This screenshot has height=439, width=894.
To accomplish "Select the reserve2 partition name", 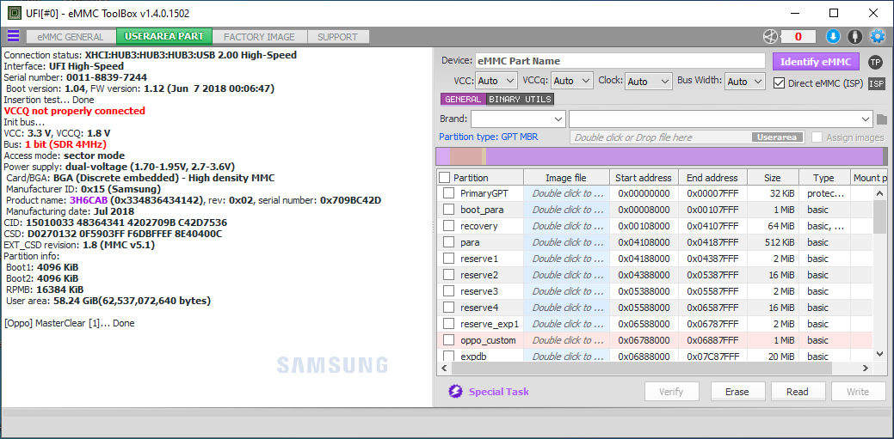I will tap(479, 275).
